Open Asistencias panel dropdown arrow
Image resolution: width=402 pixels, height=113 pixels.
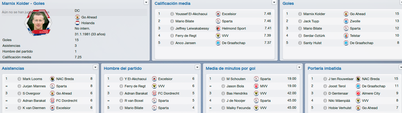click(x=95, y=67)
